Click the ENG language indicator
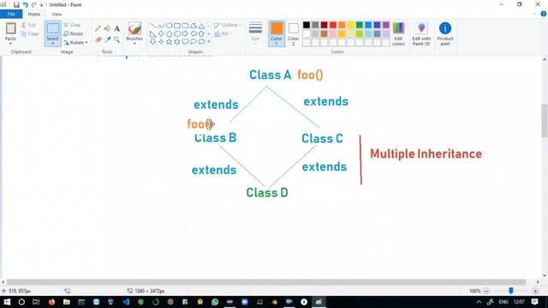The height and width of the screenshot is (308, 548). click(x=503, y=302)
